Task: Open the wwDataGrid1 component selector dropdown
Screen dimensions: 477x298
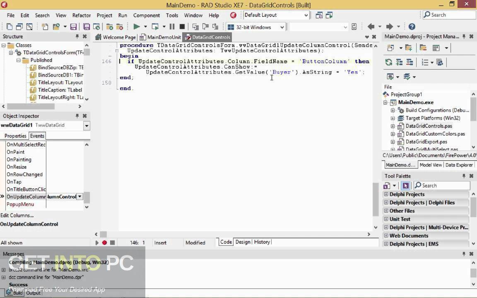Action: click(87, 125)
